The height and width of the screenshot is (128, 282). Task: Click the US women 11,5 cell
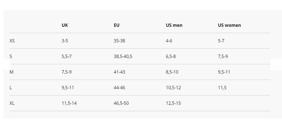pos(222,88)
